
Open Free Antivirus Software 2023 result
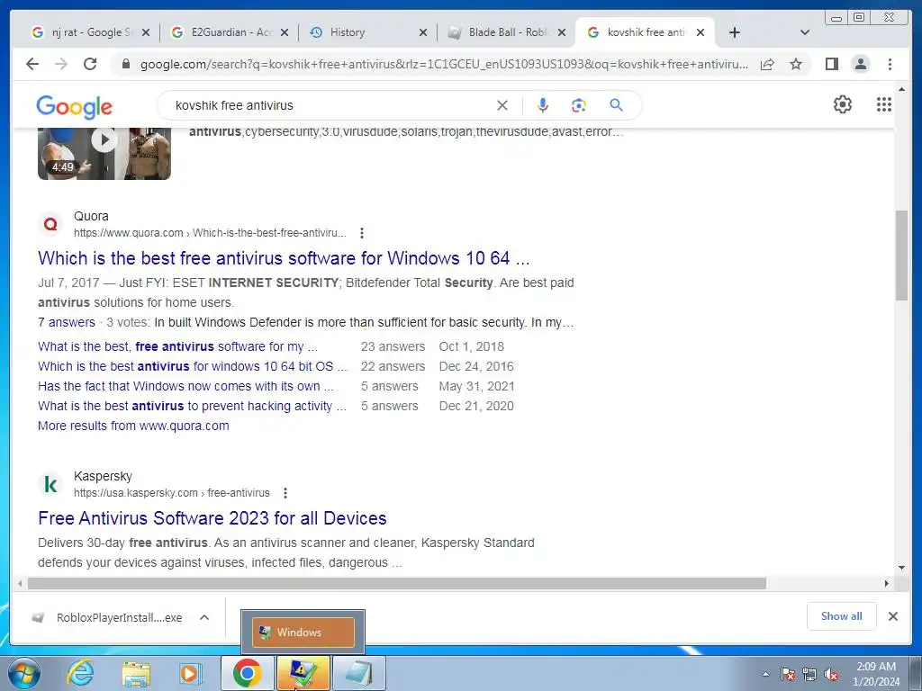pyautogui.click(x=212, y=518)
